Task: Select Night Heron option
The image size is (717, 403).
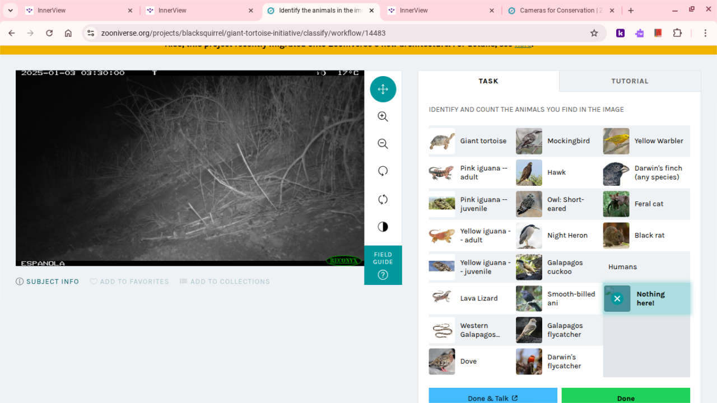Action: 559,236
